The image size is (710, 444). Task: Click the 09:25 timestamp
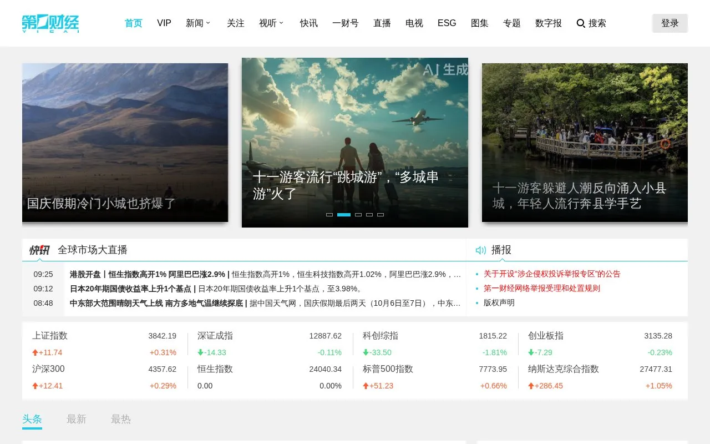[43, 274]
